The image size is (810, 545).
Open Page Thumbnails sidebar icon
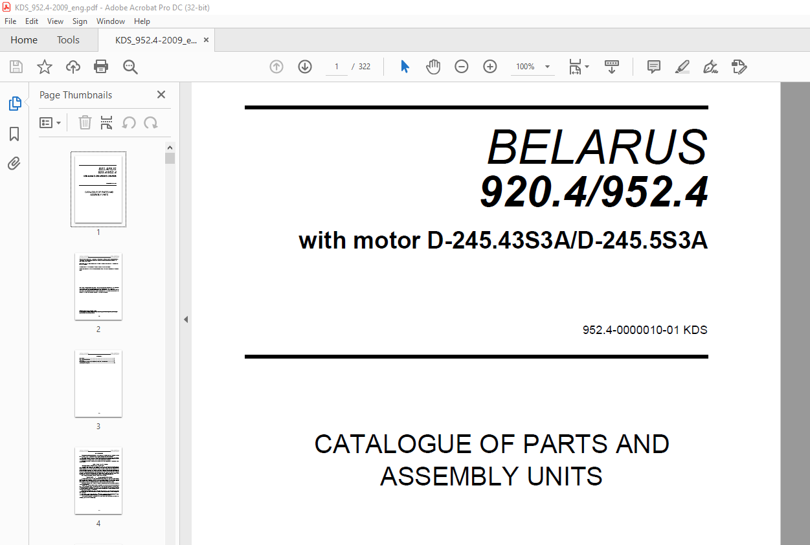pyautogui.click(x=14, y=103)
